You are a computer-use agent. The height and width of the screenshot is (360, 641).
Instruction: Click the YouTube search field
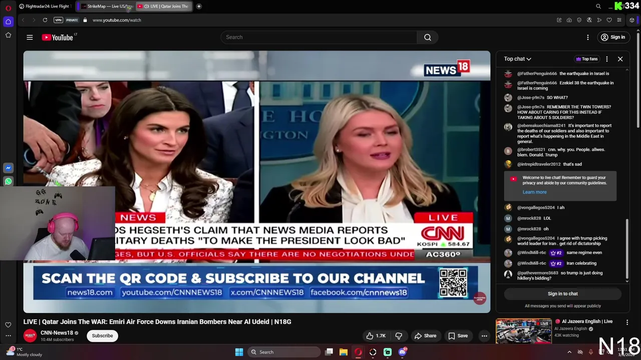318,37
